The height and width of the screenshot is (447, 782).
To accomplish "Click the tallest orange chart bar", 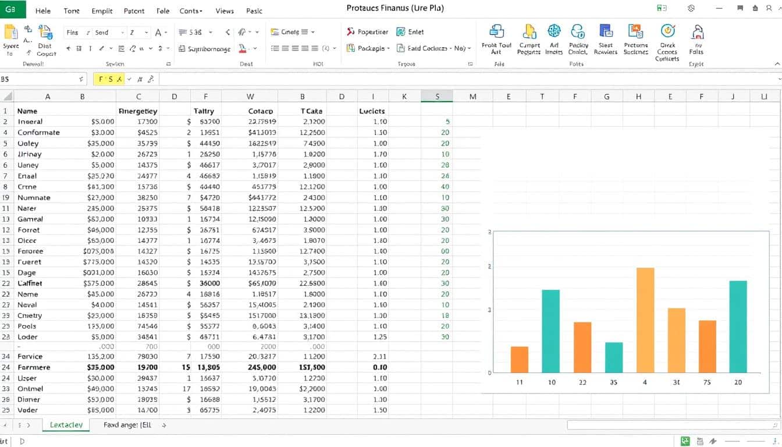I will (x=645, y=320).
